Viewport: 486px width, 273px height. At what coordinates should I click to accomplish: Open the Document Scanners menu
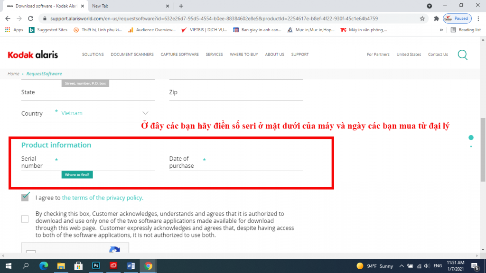[x=132, y=55]
